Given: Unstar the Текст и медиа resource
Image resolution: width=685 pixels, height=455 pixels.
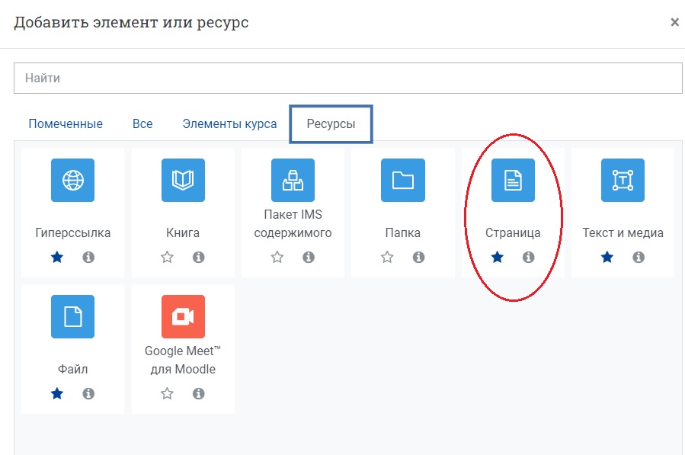Looking at the screenshot, I should tap(607, 257).
